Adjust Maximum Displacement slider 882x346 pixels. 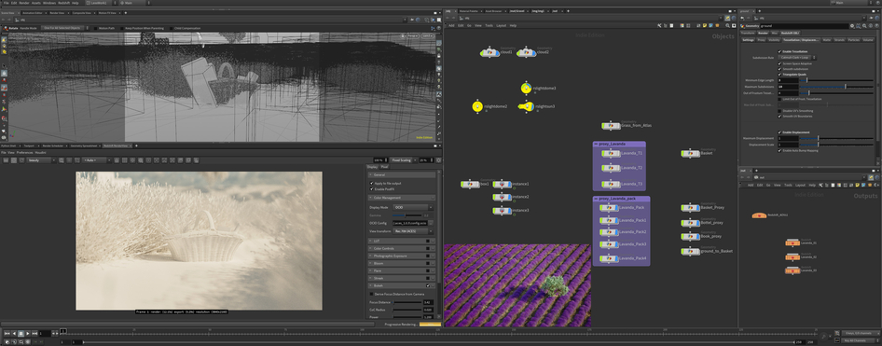tap(836, 138)
